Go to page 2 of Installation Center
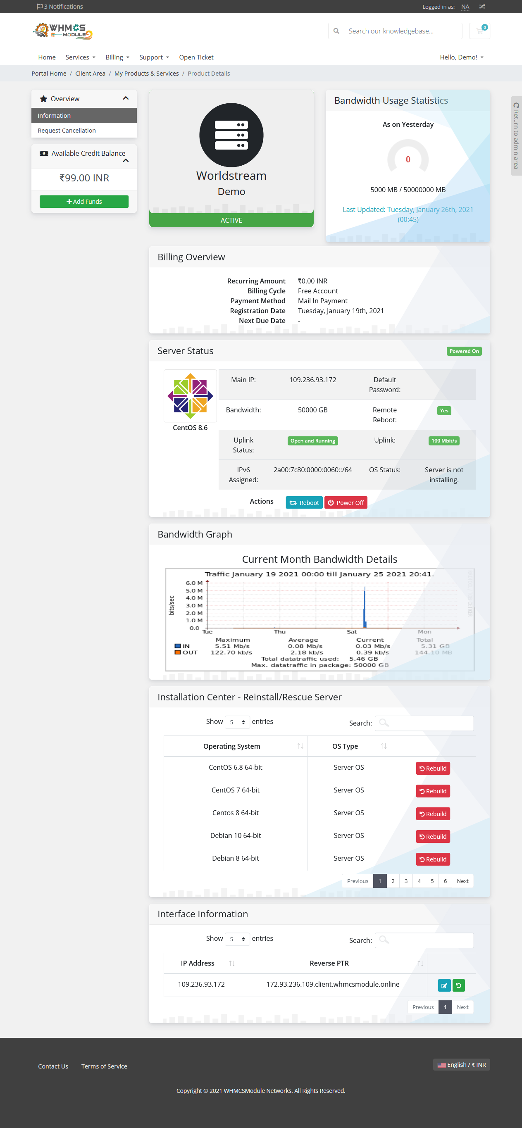522x1128 pixels. pyautogui.click(x=393, y=881)
